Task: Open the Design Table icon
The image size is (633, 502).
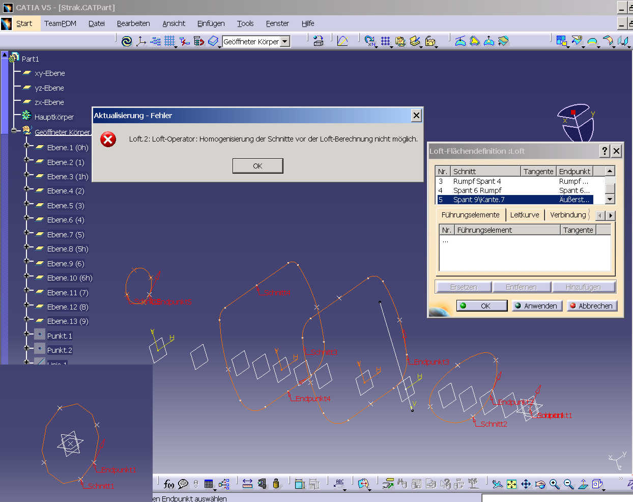Action: point(209,484)
